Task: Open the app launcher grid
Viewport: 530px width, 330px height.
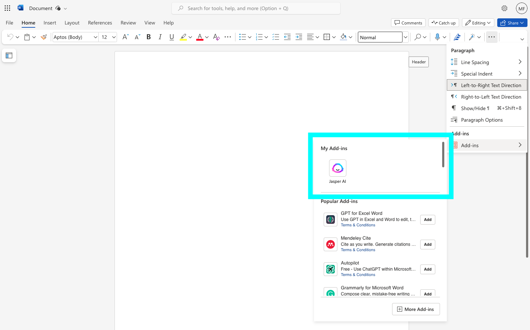Action: click(x=7, y=8)
